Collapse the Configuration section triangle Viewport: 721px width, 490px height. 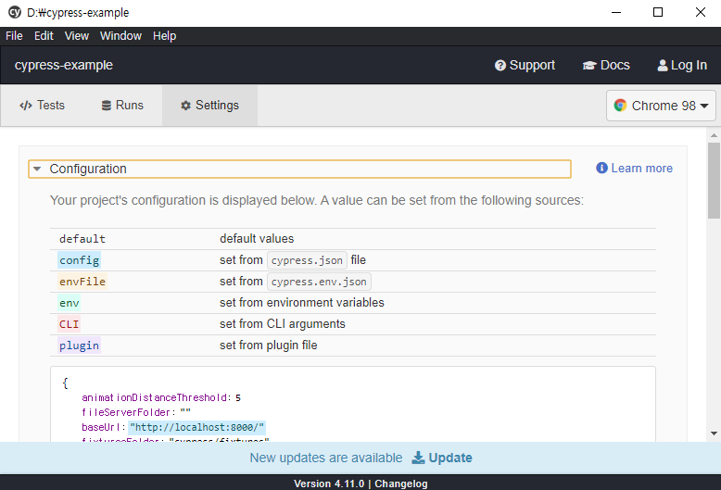click(37, 169)
